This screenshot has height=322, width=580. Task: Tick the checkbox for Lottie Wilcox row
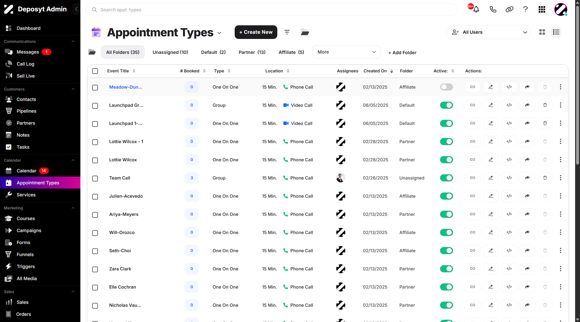[x=95, y=160]
